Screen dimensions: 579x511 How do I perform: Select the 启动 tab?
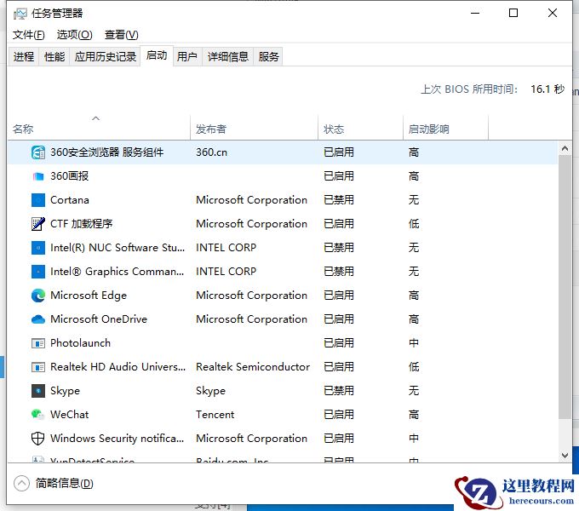pyautogui.click(x=157, y=56)
